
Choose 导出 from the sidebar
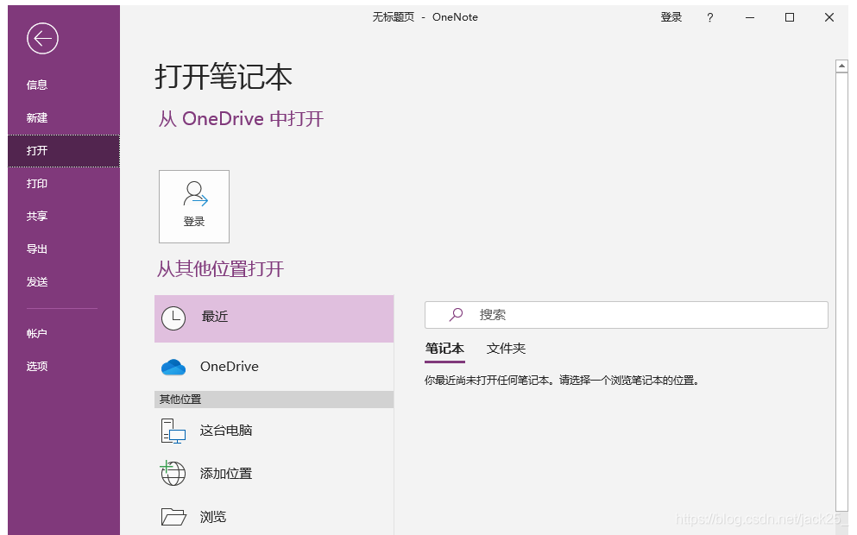(64, 249)
